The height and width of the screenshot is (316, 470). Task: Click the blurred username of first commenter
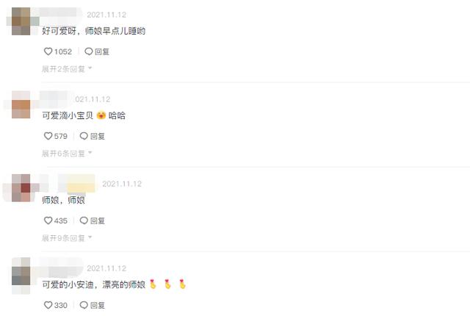62,14
